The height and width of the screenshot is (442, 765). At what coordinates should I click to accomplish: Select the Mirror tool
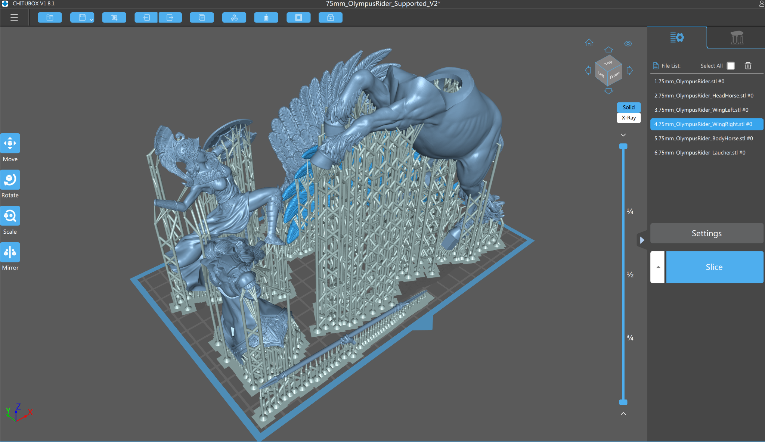[x=10, y=253]
